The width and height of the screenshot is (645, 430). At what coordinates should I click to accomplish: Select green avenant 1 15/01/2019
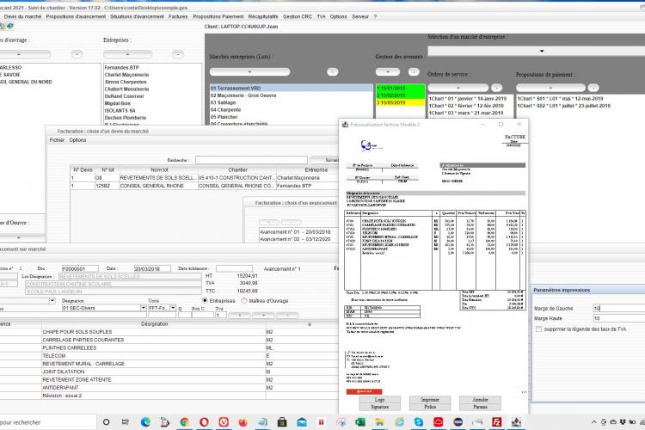(x=400, y=88)
